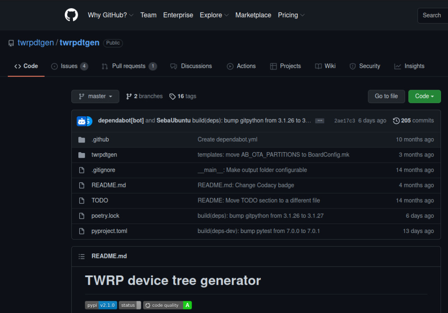
Task: Expand the green Code dropdown button
Action: click(424, 97)
